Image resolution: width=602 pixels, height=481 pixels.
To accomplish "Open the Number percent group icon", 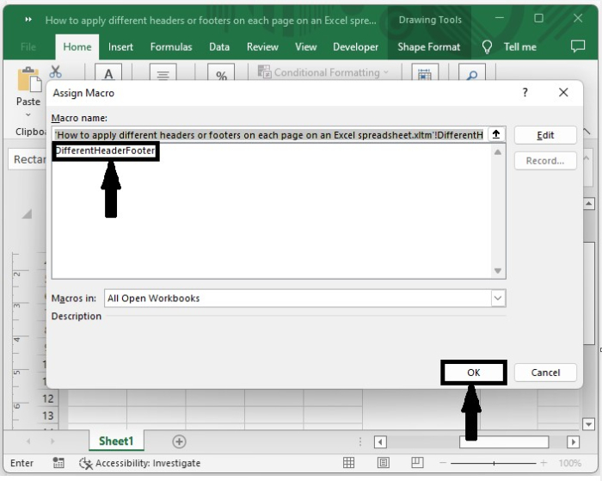I will 221,72.
